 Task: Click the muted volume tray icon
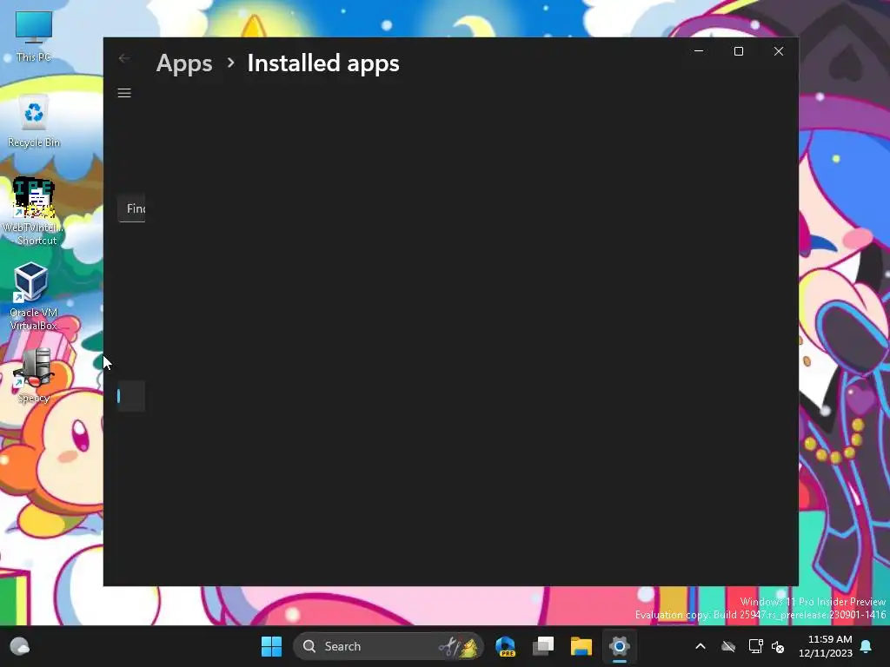coord(778,646)
